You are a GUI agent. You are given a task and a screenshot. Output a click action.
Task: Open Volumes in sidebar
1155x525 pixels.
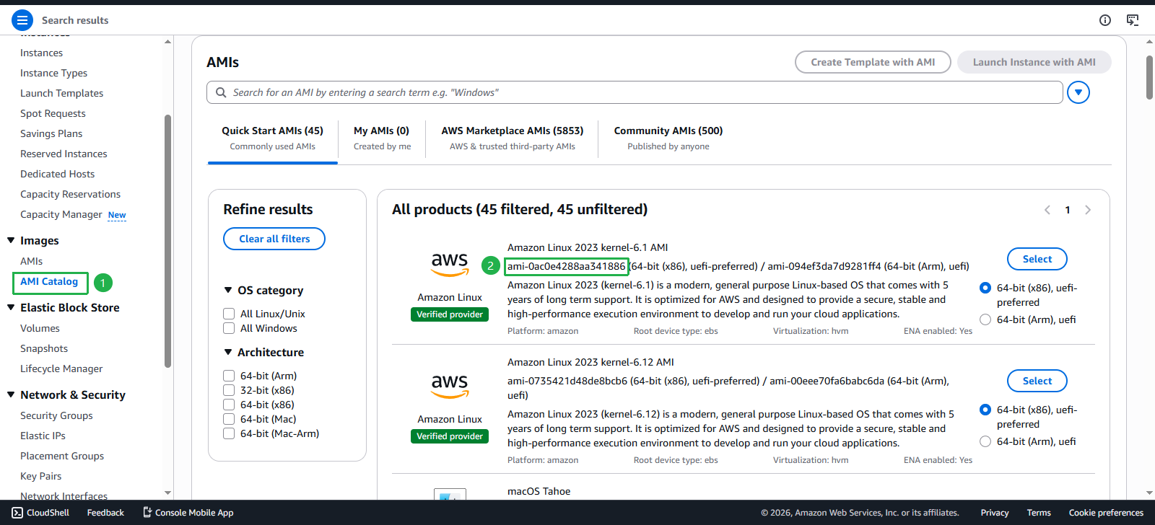tap(40, 328)
